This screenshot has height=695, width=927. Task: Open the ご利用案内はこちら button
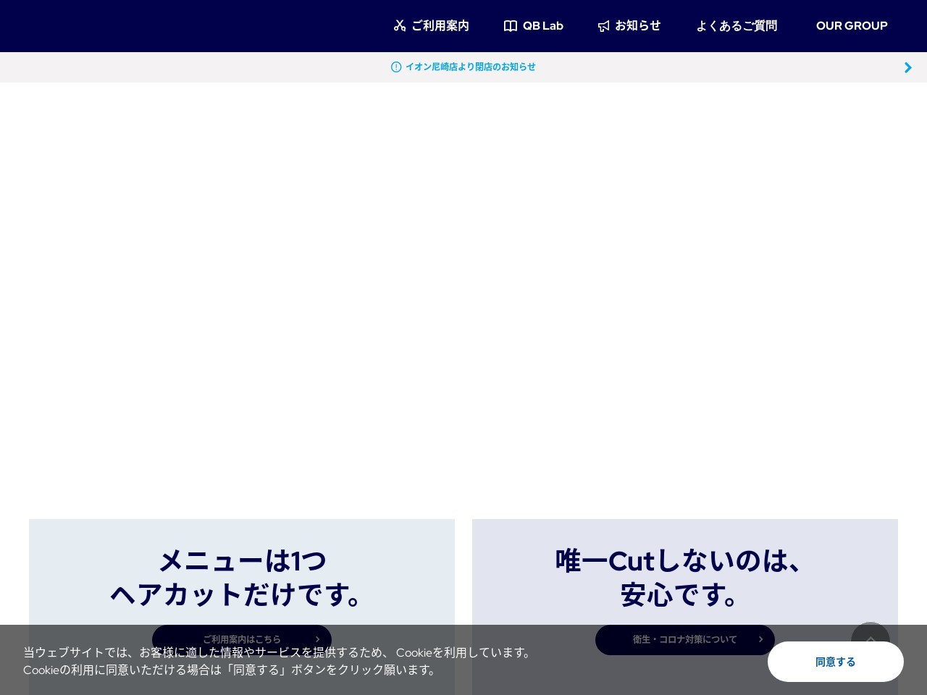click(x=242, y=639)
